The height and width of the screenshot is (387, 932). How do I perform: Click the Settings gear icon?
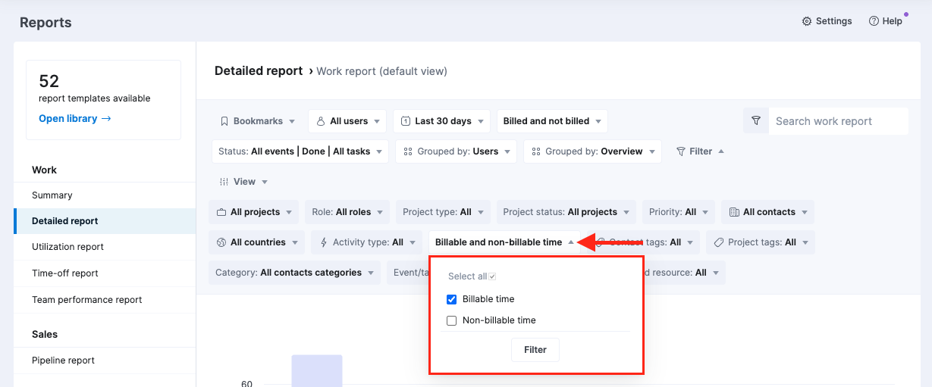[807, 21]
